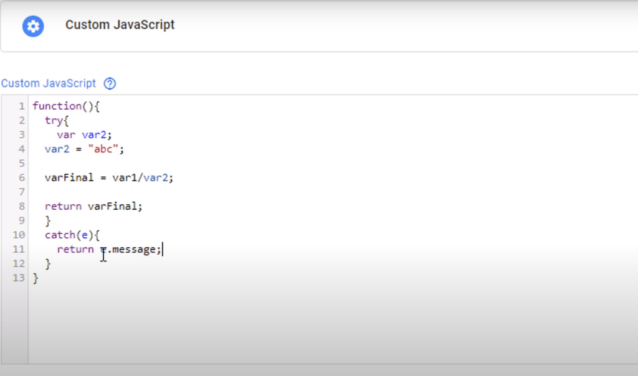Screen dimensions: 638x376
Task: Click line number 13 in the gutter
Action: pos(19,278)
